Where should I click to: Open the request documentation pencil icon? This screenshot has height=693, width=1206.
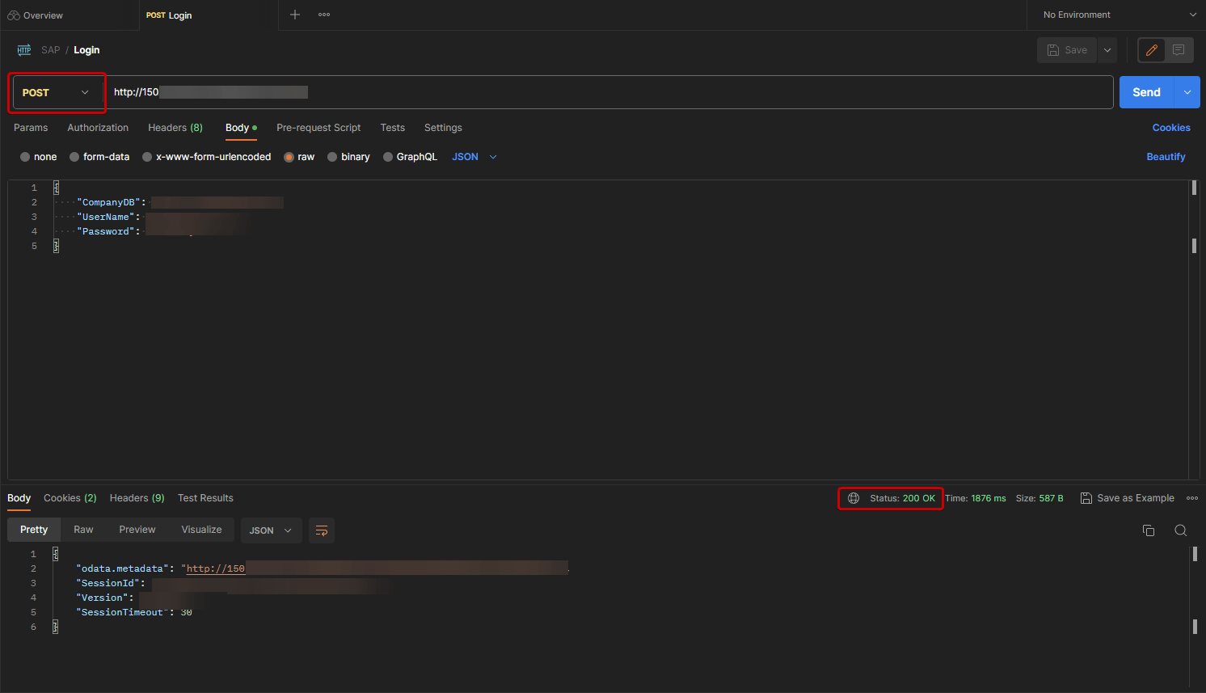pyautogui.click(x=1151, y=49)
